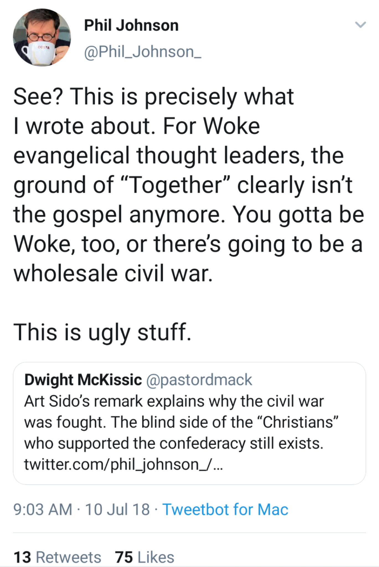Click the "Art Sido's remark explains" quoted text
The height and width of the screenshot is (567, 379).
174,401
